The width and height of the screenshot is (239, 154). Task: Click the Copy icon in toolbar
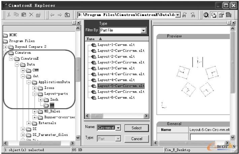pyautogui.click(x=16, y=15)
